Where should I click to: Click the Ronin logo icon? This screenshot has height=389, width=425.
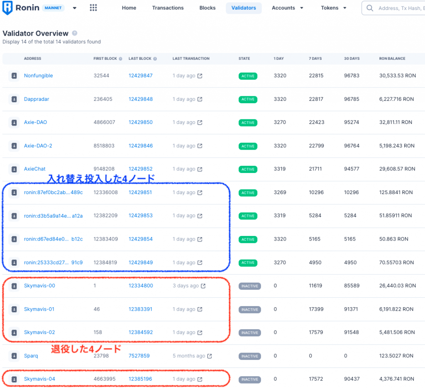[x=7, y=8]
